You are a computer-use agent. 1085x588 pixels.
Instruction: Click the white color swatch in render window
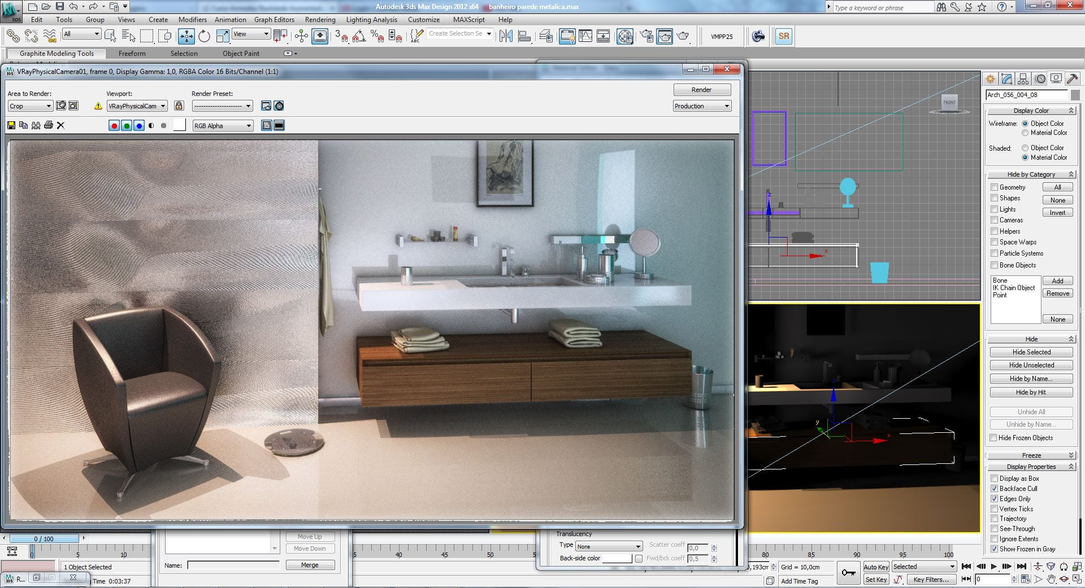(x=179, y=125)
